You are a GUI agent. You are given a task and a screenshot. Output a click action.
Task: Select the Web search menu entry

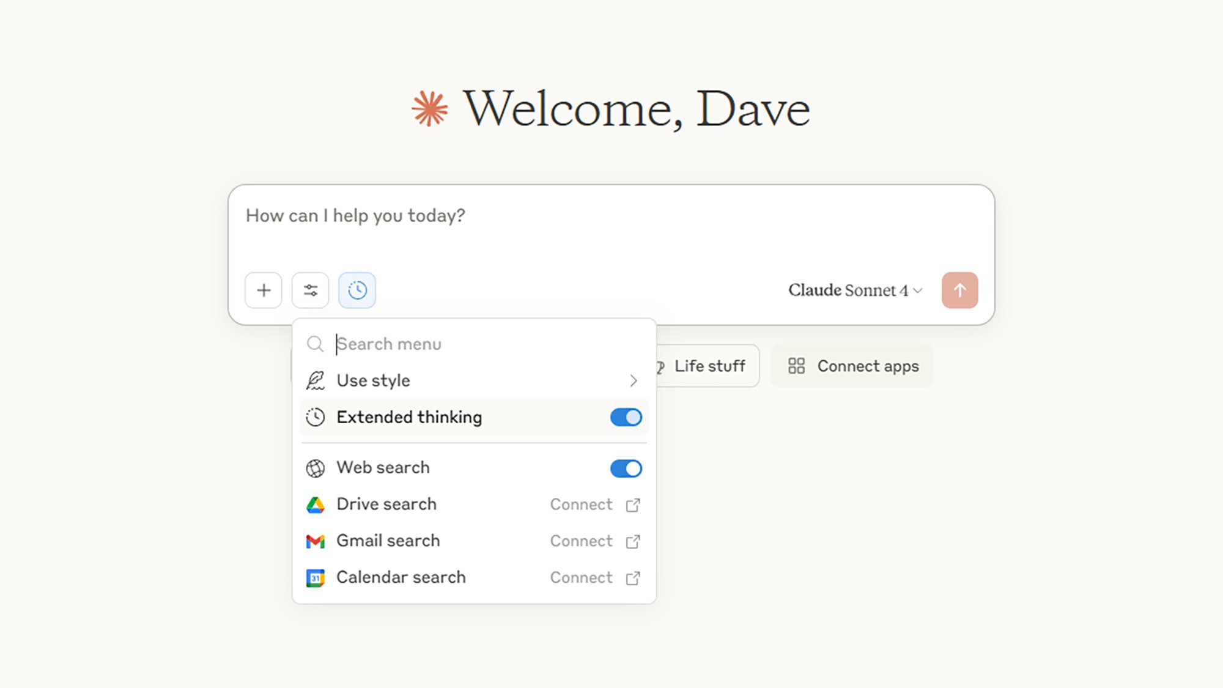(474, 468)
